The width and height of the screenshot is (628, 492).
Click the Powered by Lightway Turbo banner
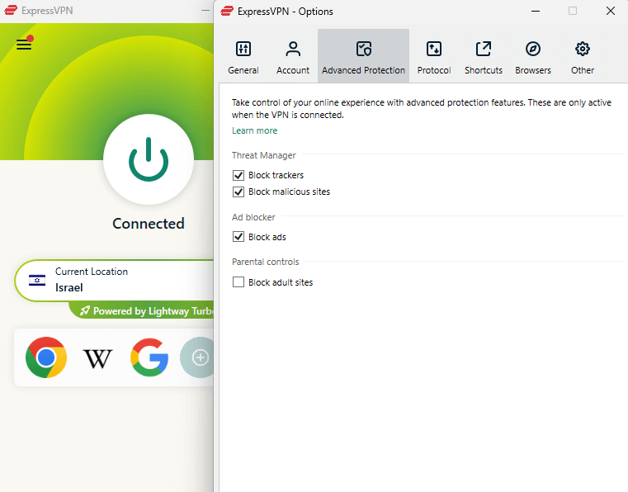[x=141, y=310]
